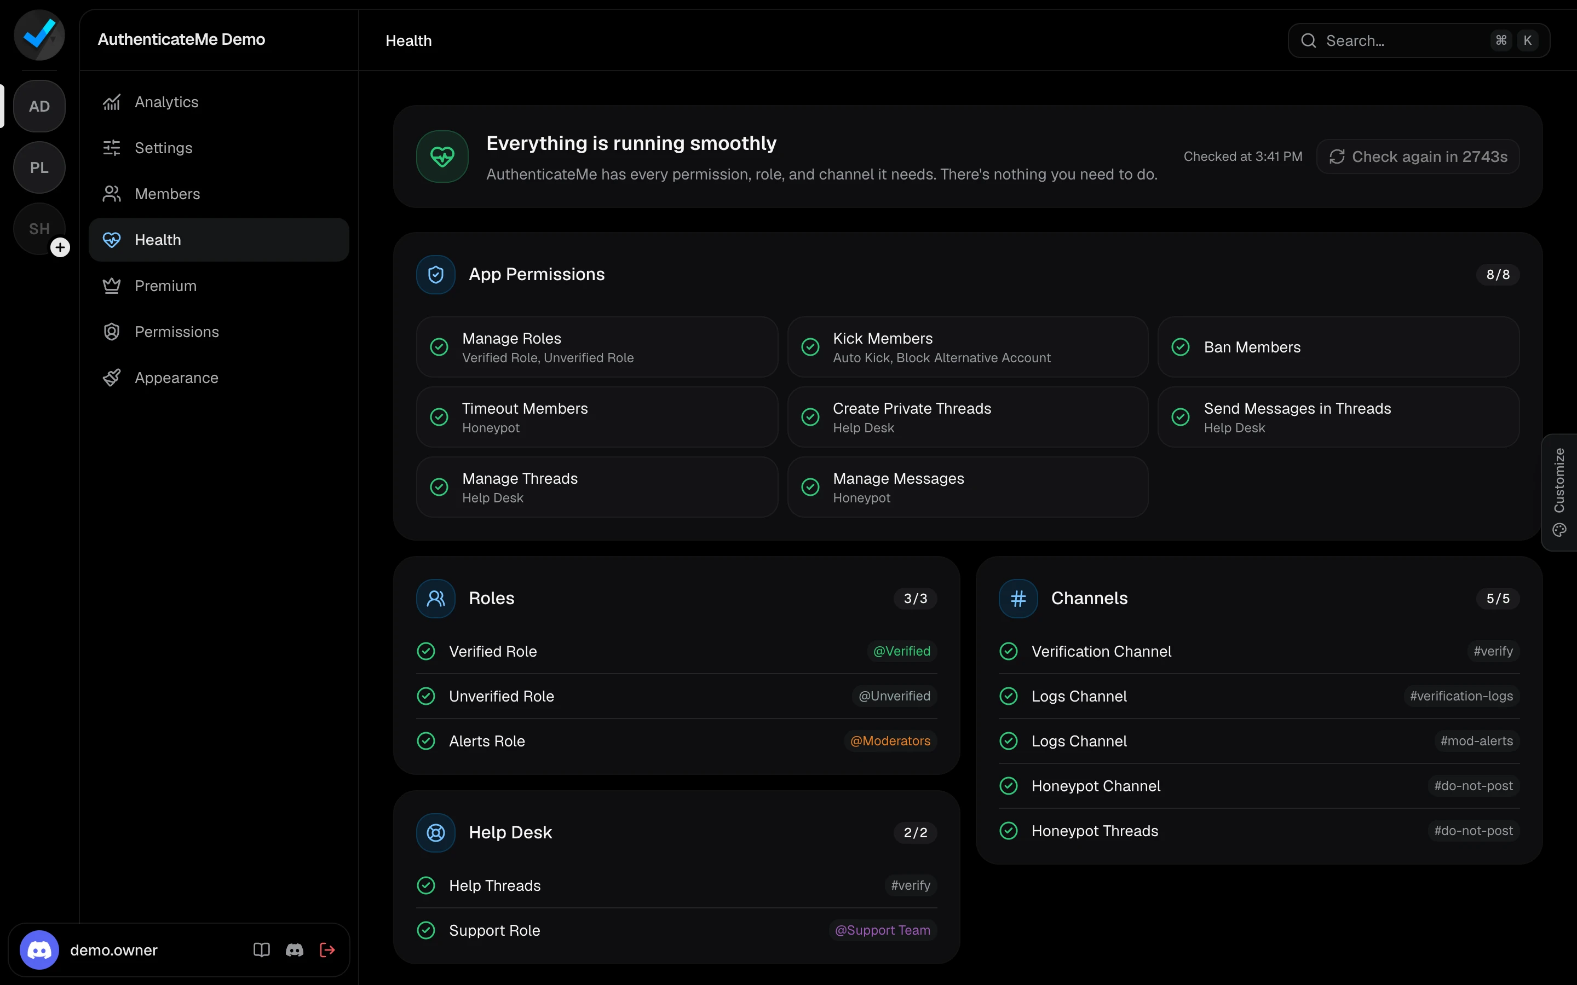Click the #mod-alerts channel tag
This screenshot has height=985, width=1577.
[x=1477, y=741]
